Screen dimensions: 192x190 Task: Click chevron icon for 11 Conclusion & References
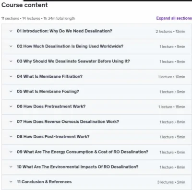11,182
